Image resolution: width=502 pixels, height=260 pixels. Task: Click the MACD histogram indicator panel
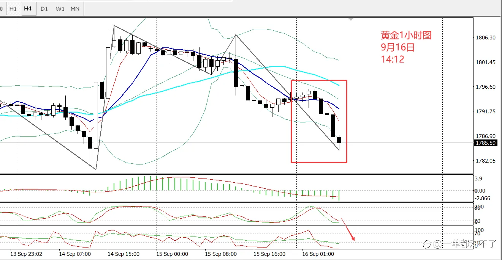tap(236, 188)
